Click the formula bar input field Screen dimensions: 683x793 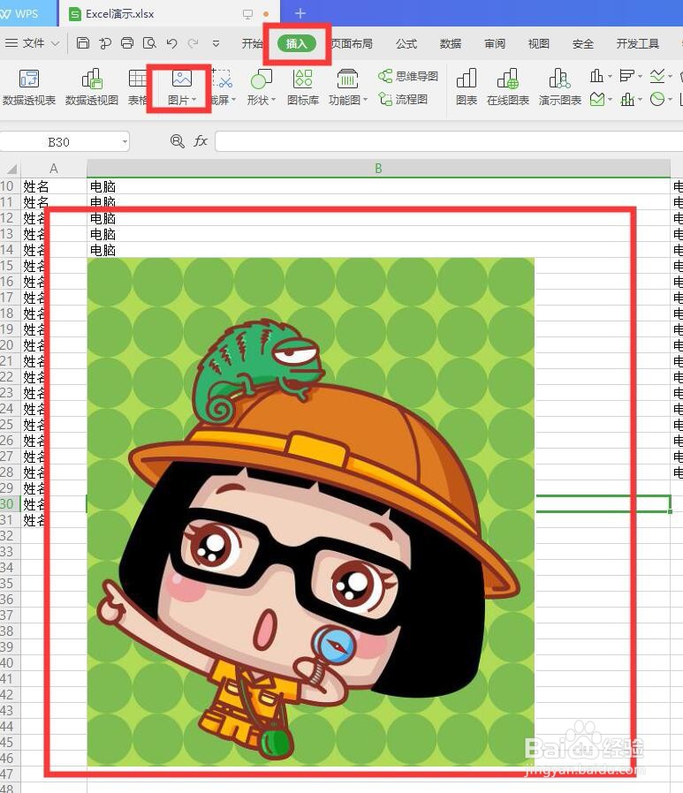[x=449, y=141]
